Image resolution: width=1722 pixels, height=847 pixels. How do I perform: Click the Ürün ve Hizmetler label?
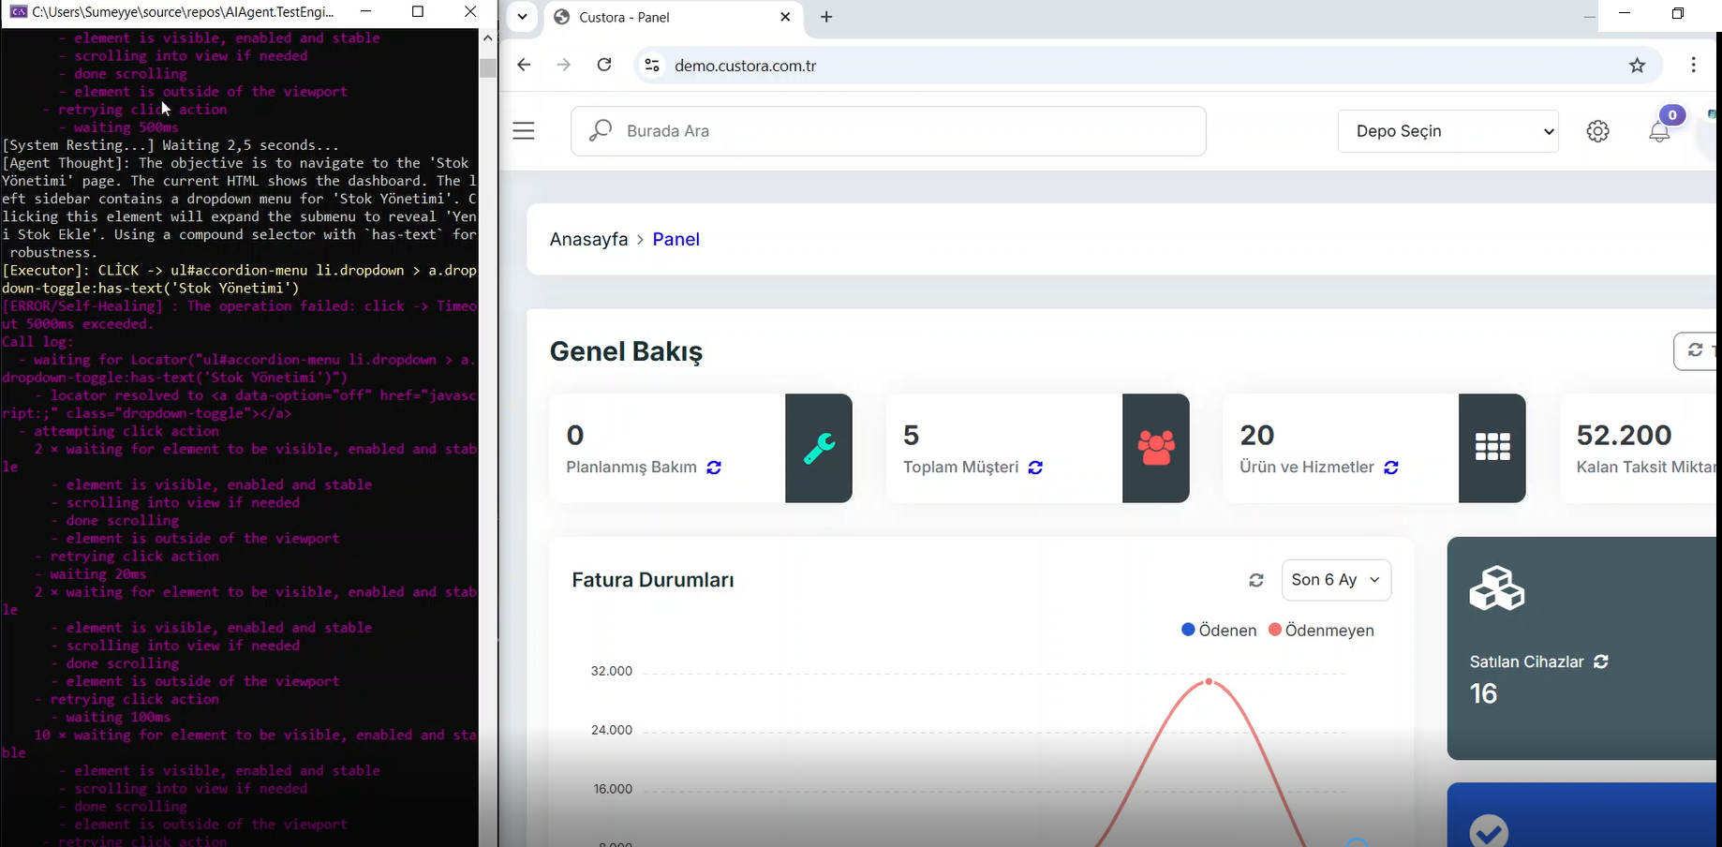(1307, 468)
